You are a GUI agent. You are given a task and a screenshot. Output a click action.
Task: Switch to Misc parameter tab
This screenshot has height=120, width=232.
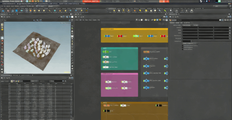coord(181,23)
